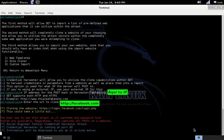Click the terminal vertical scrollbar handle
The image size is (224, 140).
point(223,122)
